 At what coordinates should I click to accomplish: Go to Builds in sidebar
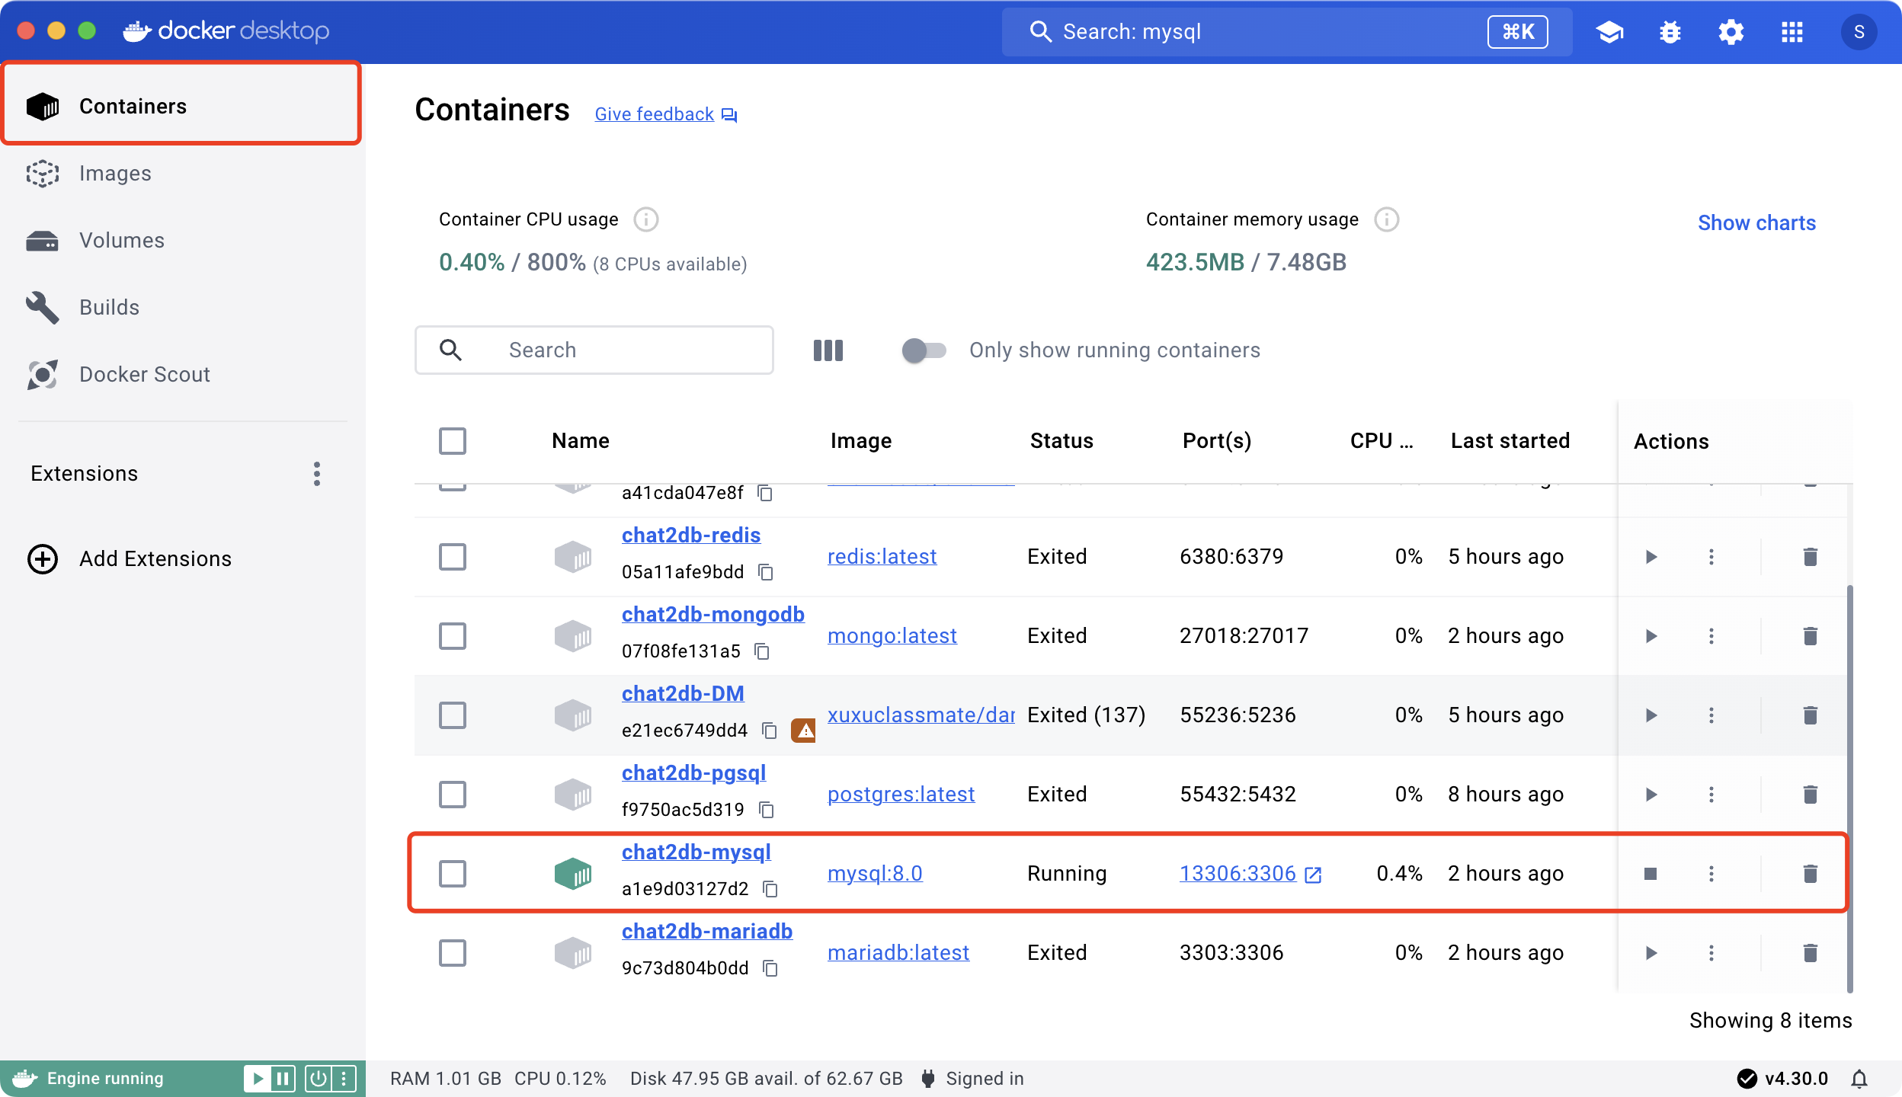[181, 308]
